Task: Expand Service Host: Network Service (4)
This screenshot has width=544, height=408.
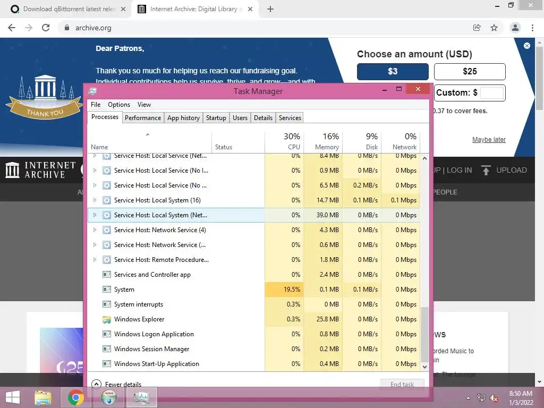Action: [95, 230]
